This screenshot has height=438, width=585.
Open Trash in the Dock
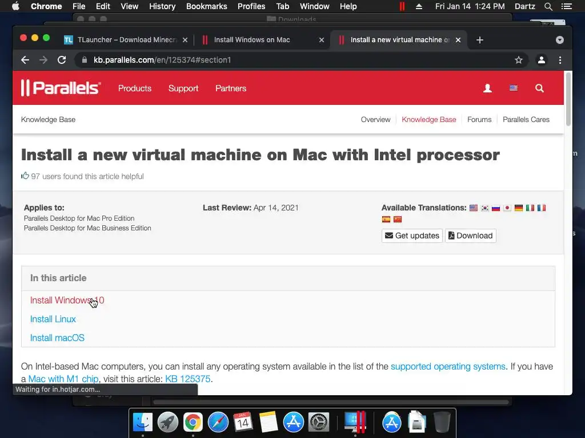coord(442,422)
